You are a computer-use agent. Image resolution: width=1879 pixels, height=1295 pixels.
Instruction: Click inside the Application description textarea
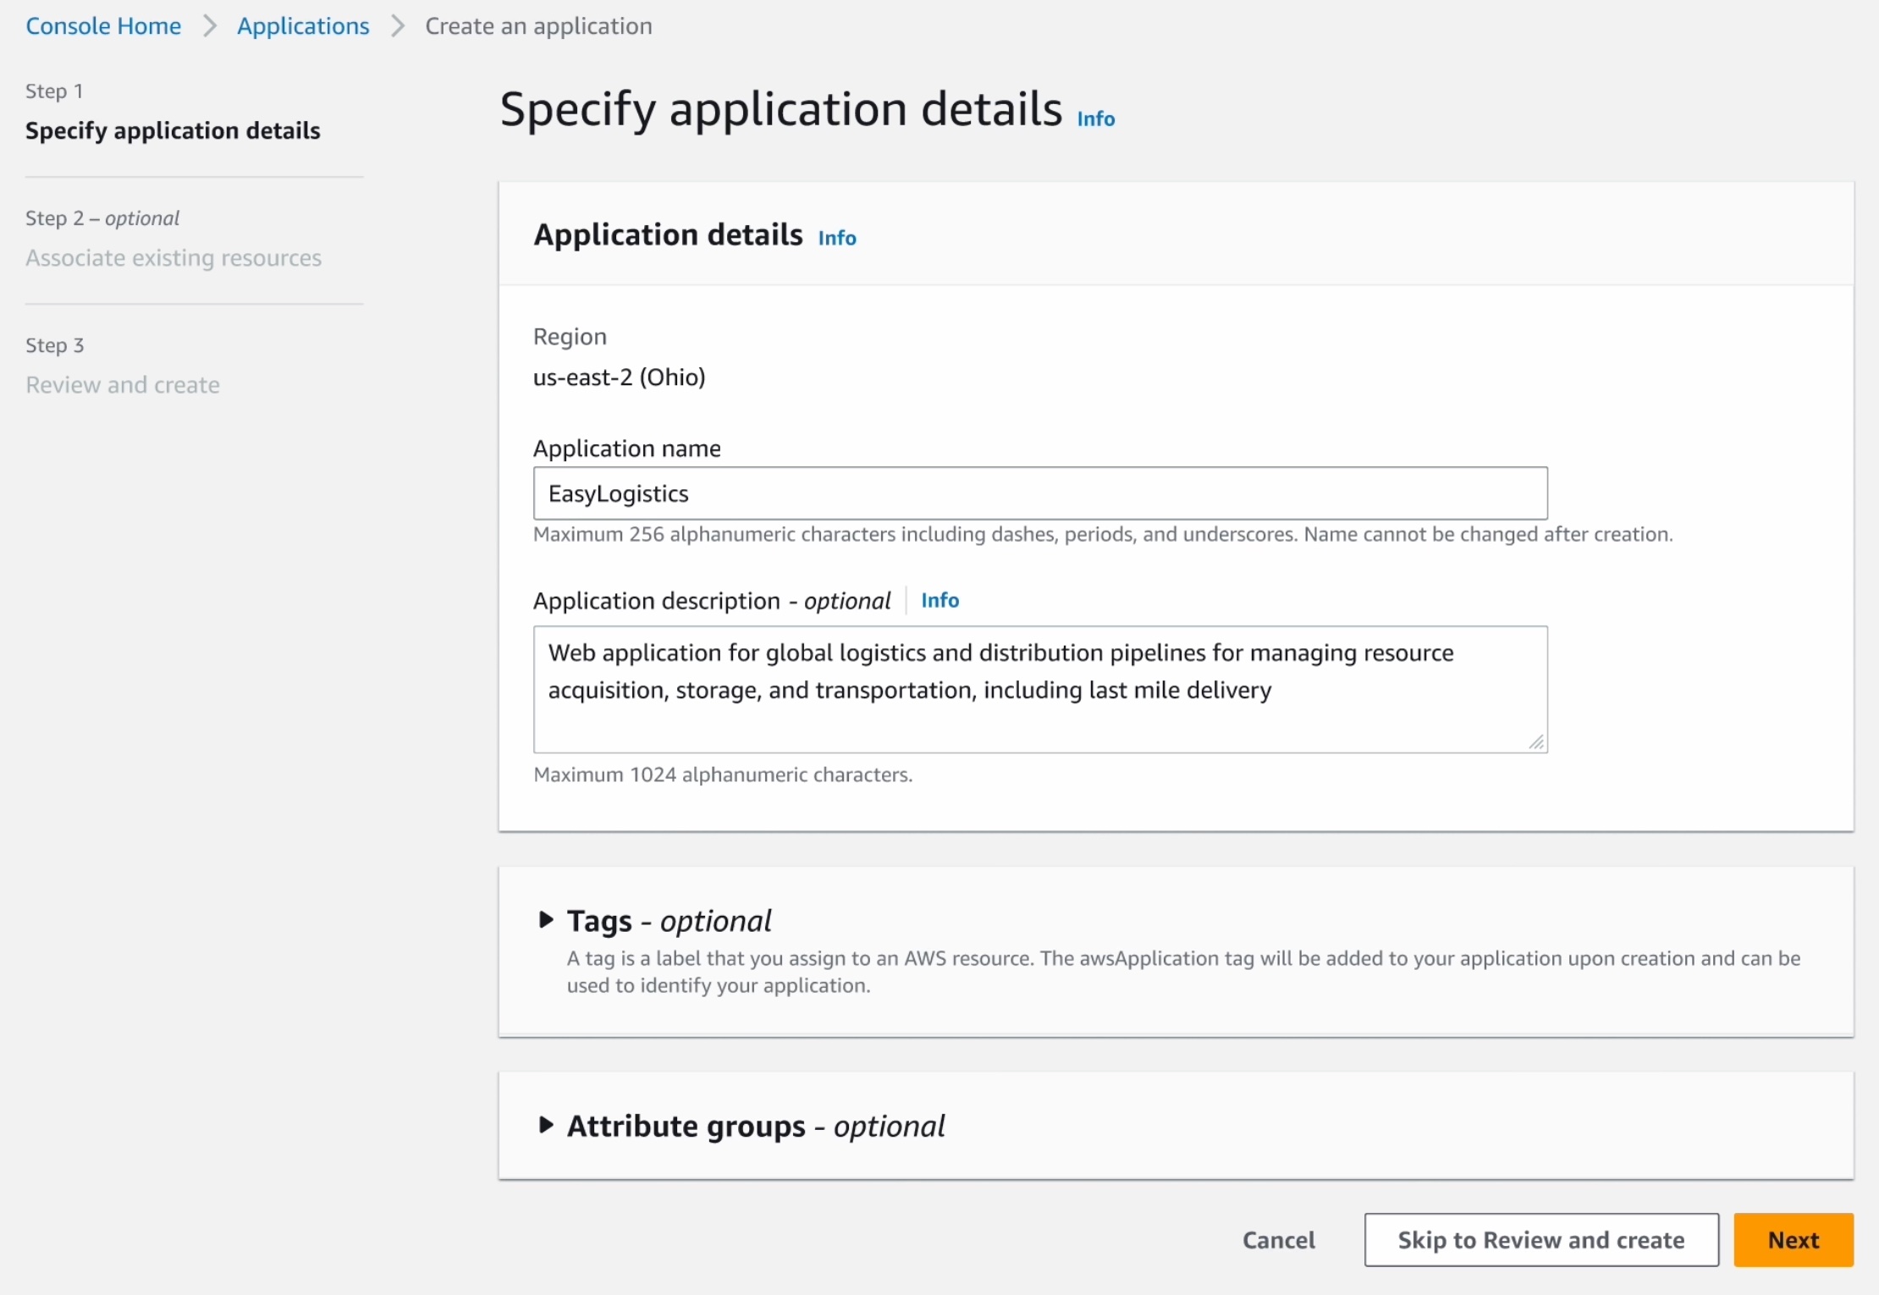point(1039,689)
